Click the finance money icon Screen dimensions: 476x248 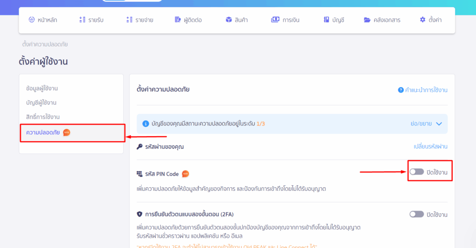pos(275,20)
